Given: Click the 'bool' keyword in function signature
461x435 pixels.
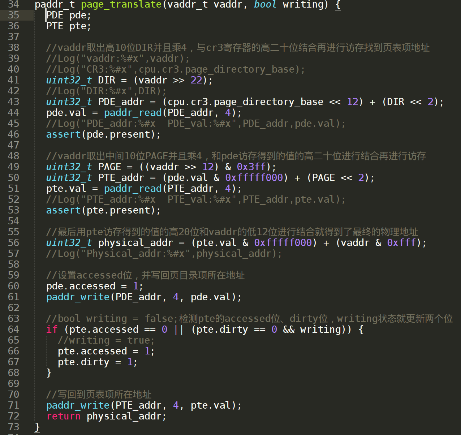Looking at the screenshot, I should click(266, 5).
